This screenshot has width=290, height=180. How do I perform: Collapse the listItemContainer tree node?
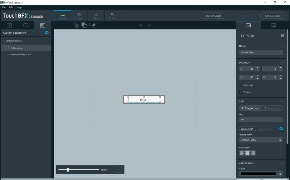pyautogui.click(x=3, y=41)
